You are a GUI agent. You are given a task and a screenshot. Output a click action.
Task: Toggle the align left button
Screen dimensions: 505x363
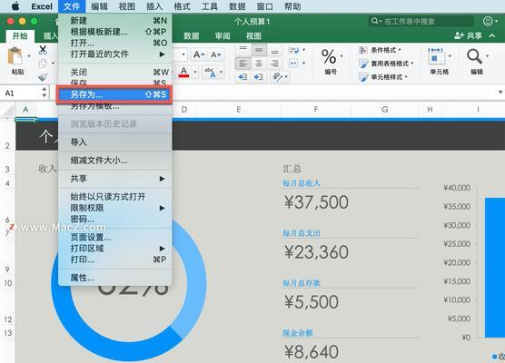tap(243, 64)
